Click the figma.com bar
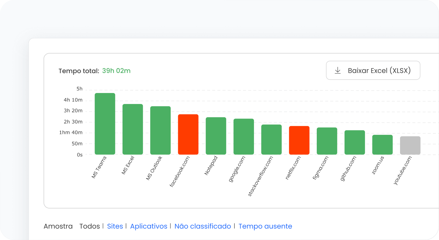This screenshot has width=439, height=240. pyautogui.click(x=327, y=141)
